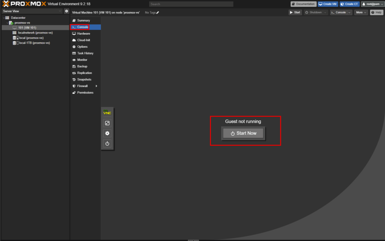Click the local storage icon
Screen dimensions: 385x241
coord(15,38)
